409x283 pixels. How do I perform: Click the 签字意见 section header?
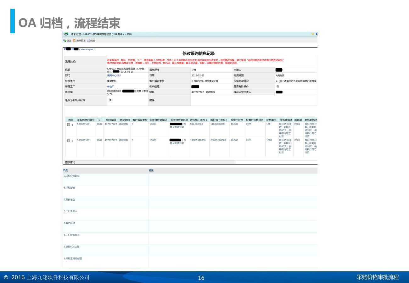70,162
